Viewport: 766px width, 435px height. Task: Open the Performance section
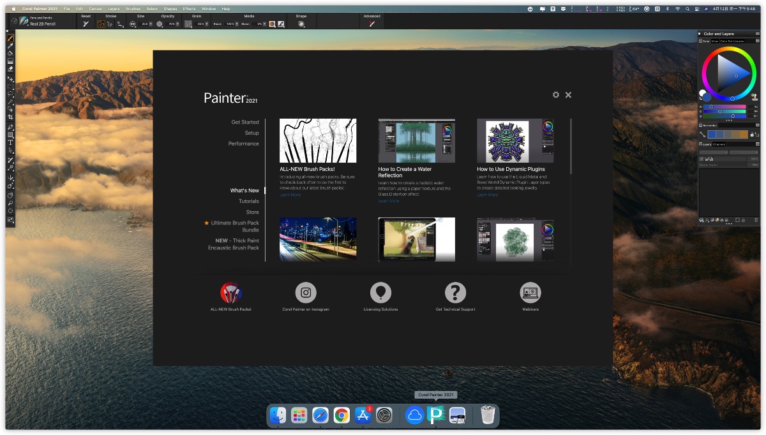pos(244,144)
